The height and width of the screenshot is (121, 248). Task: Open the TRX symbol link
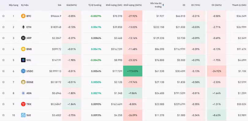[x=29, y=104]
